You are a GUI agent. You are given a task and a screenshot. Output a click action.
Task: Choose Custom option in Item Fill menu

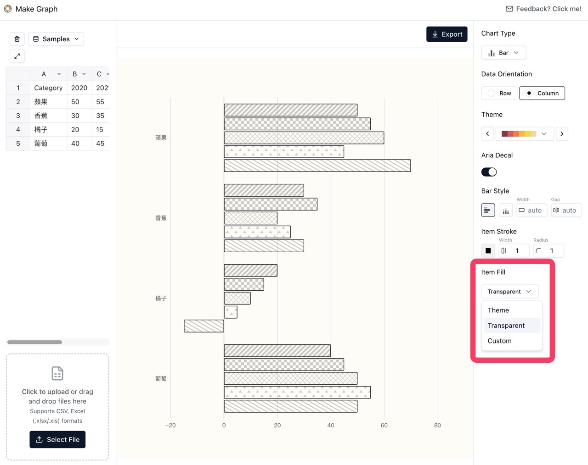(x=512, y=341)
